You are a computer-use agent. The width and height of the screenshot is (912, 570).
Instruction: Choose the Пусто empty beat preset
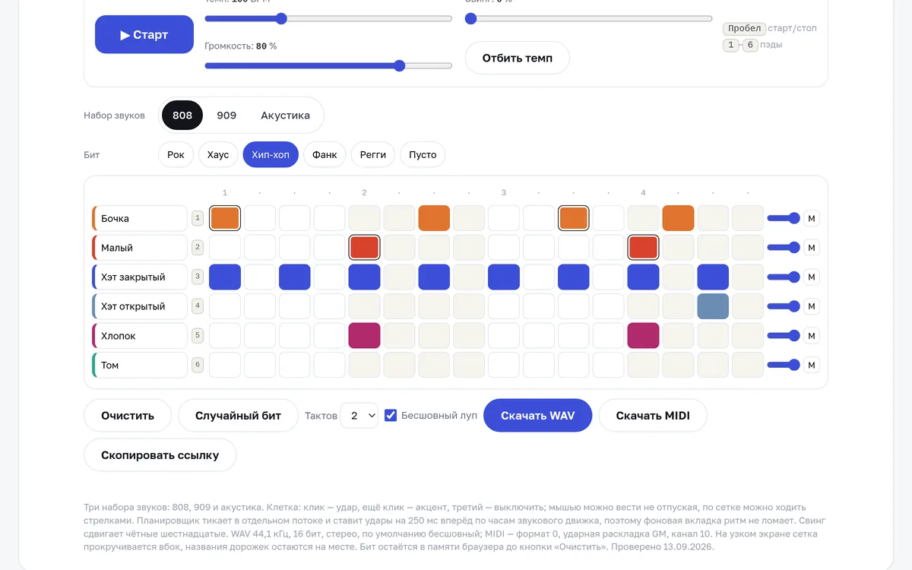423,155
